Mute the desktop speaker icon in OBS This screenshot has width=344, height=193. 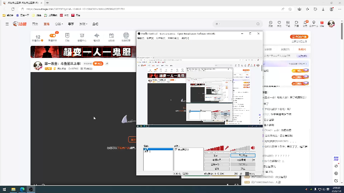(x=253, y=148)
